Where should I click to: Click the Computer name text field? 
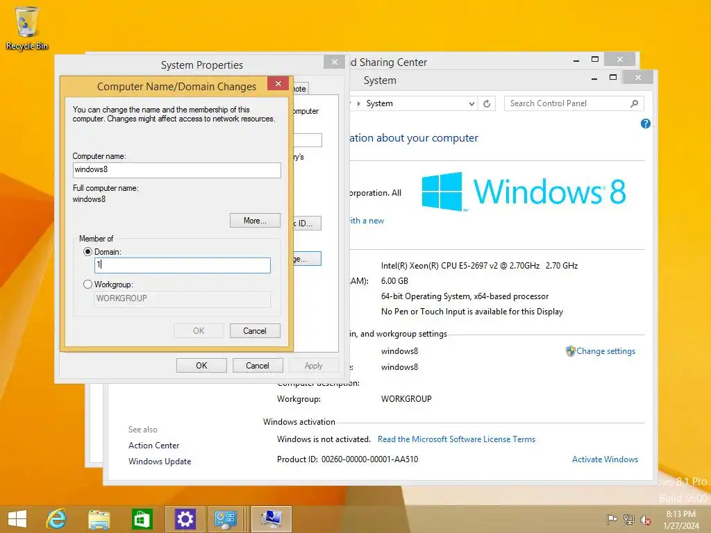tap(177, 170)
